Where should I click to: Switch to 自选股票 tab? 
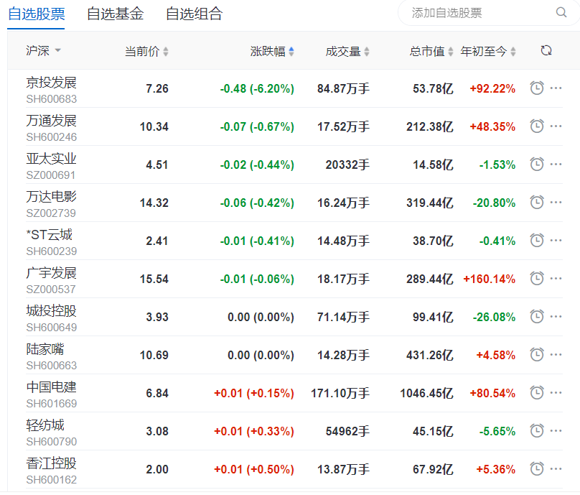tap(36, 14)
